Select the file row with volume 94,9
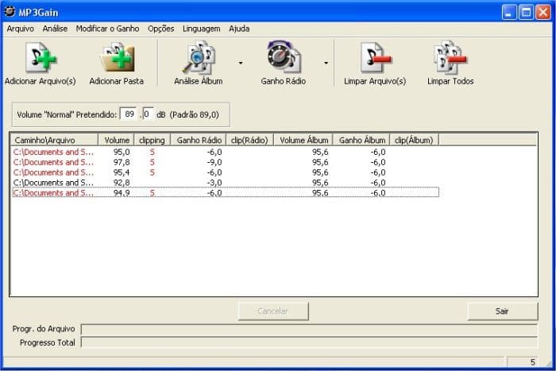Screen dimensions: 556x371 click(226, 192)
